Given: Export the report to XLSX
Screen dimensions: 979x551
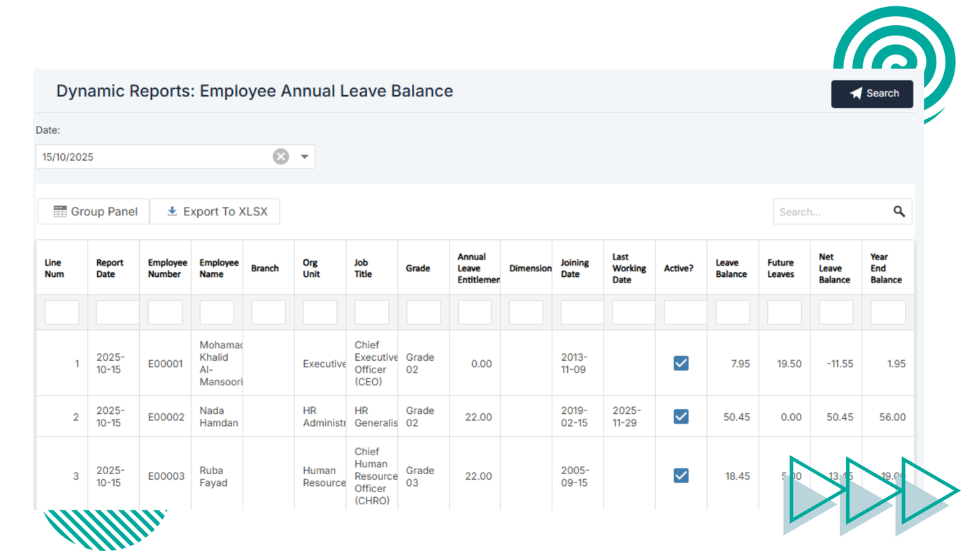Looking at the screenshot, I should [x=215, y=212].
